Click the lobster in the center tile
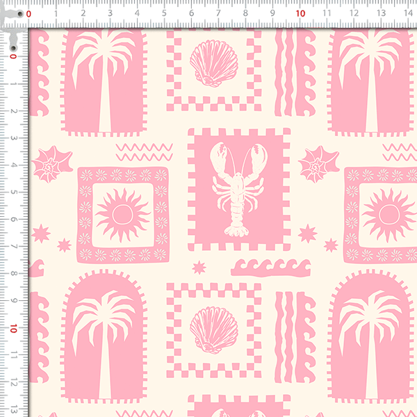 tap(239, 188)
